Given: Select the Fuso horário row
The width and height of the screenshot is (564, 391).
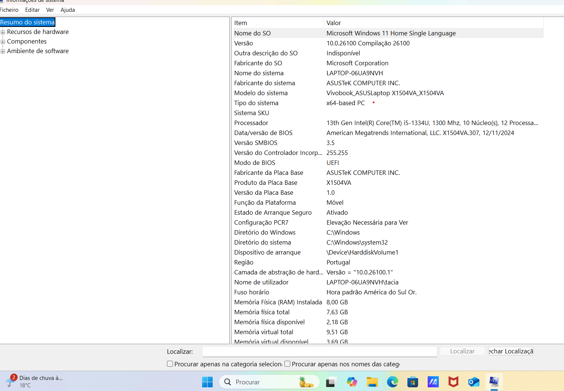Looking at the screenshot, I should coord(388,292).
